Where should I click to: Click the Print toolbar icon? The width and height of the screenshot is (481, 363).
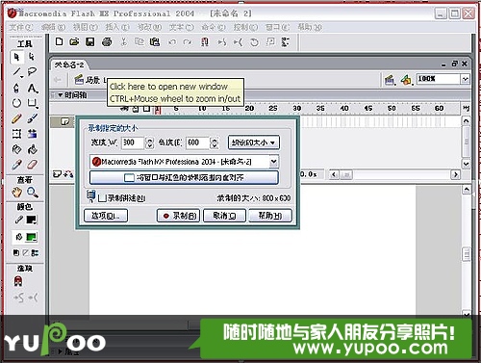pyautogui.click(x=107, y=41)
